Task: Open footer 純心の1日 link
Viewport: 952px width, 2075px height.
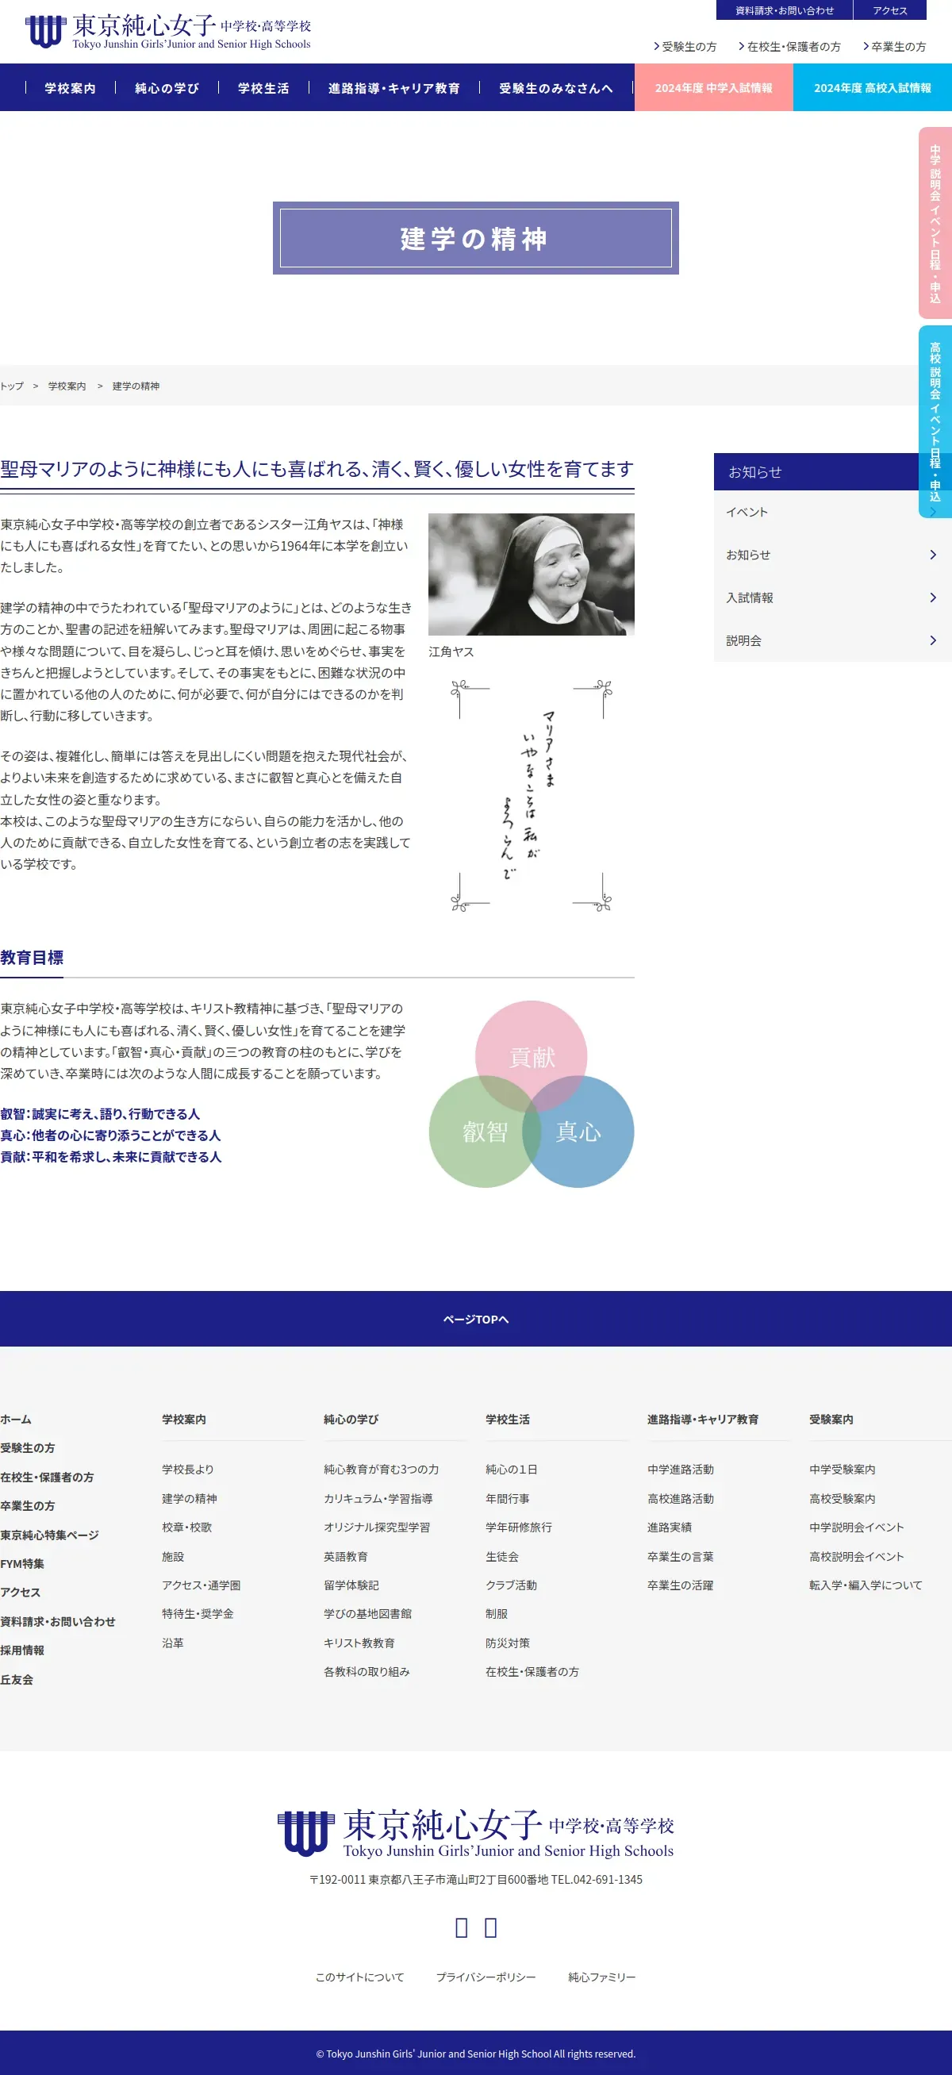Action: point(512,1470)
